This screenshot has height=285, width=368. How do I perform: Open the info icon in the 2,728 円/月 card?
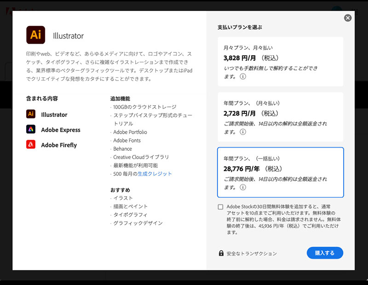click(243, 132)
